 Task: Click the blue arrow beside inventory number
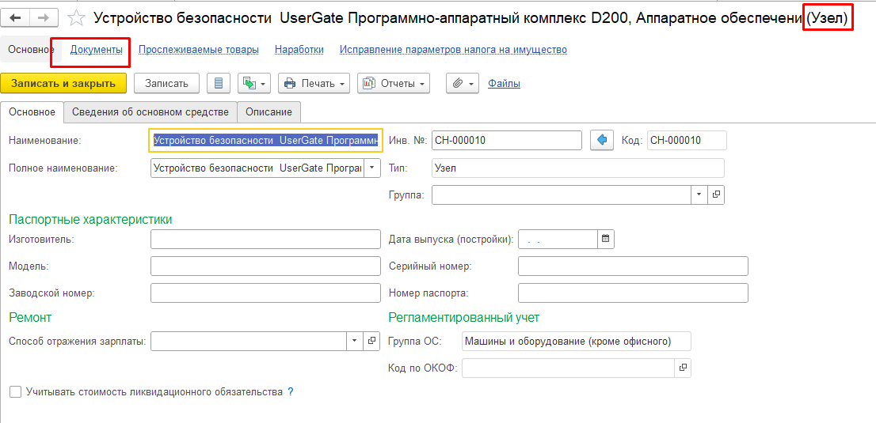point(604,141)
